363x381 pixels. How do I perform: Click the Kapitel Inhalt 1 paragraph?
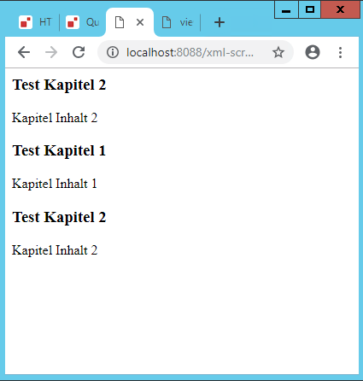(x=55, y=184)
